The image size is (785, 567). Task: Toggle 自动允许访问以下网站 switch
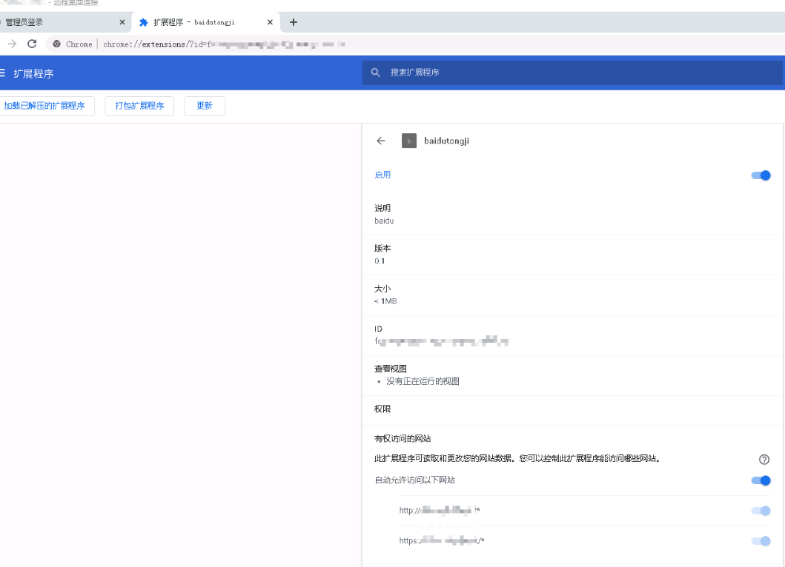761,480
